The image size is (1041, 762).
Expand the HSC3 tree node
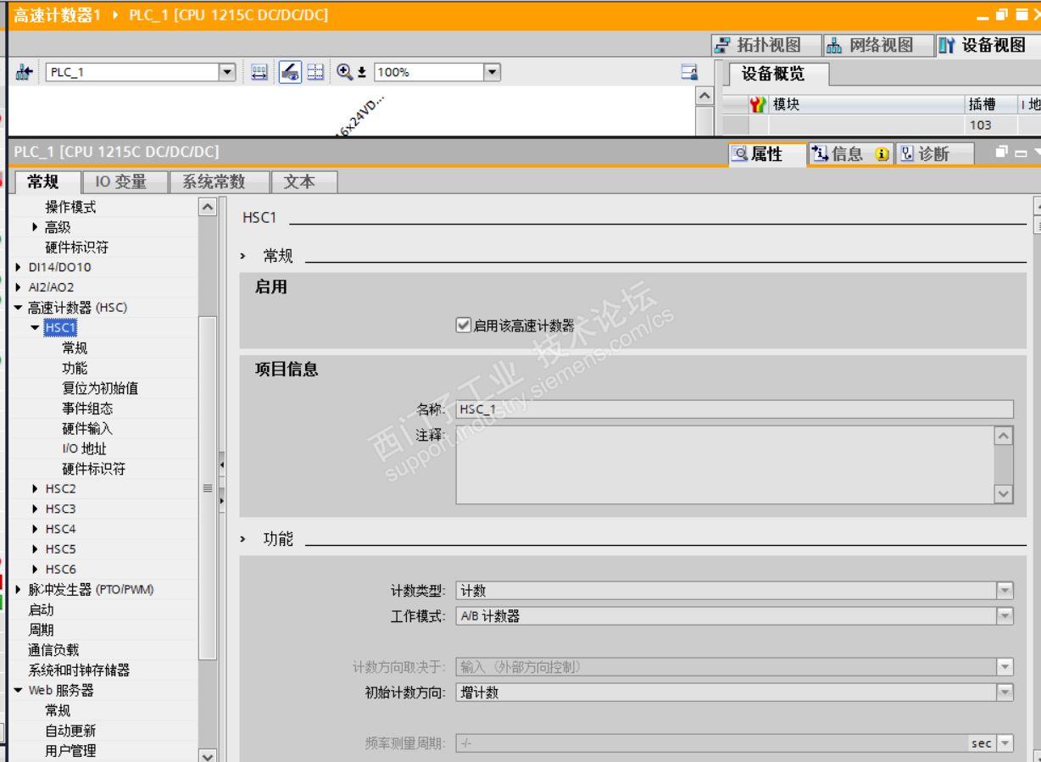click(35, 509)
